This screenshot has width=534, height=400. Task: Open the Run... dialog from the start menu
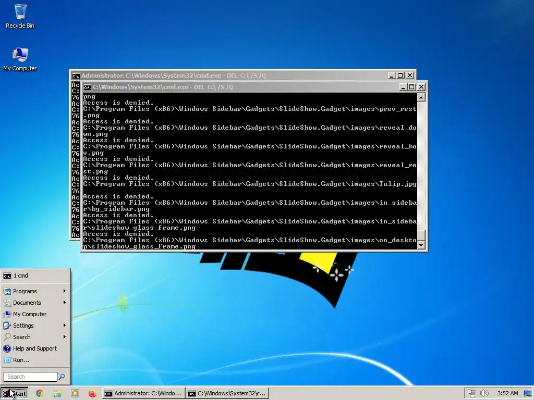tap(35, 360)
